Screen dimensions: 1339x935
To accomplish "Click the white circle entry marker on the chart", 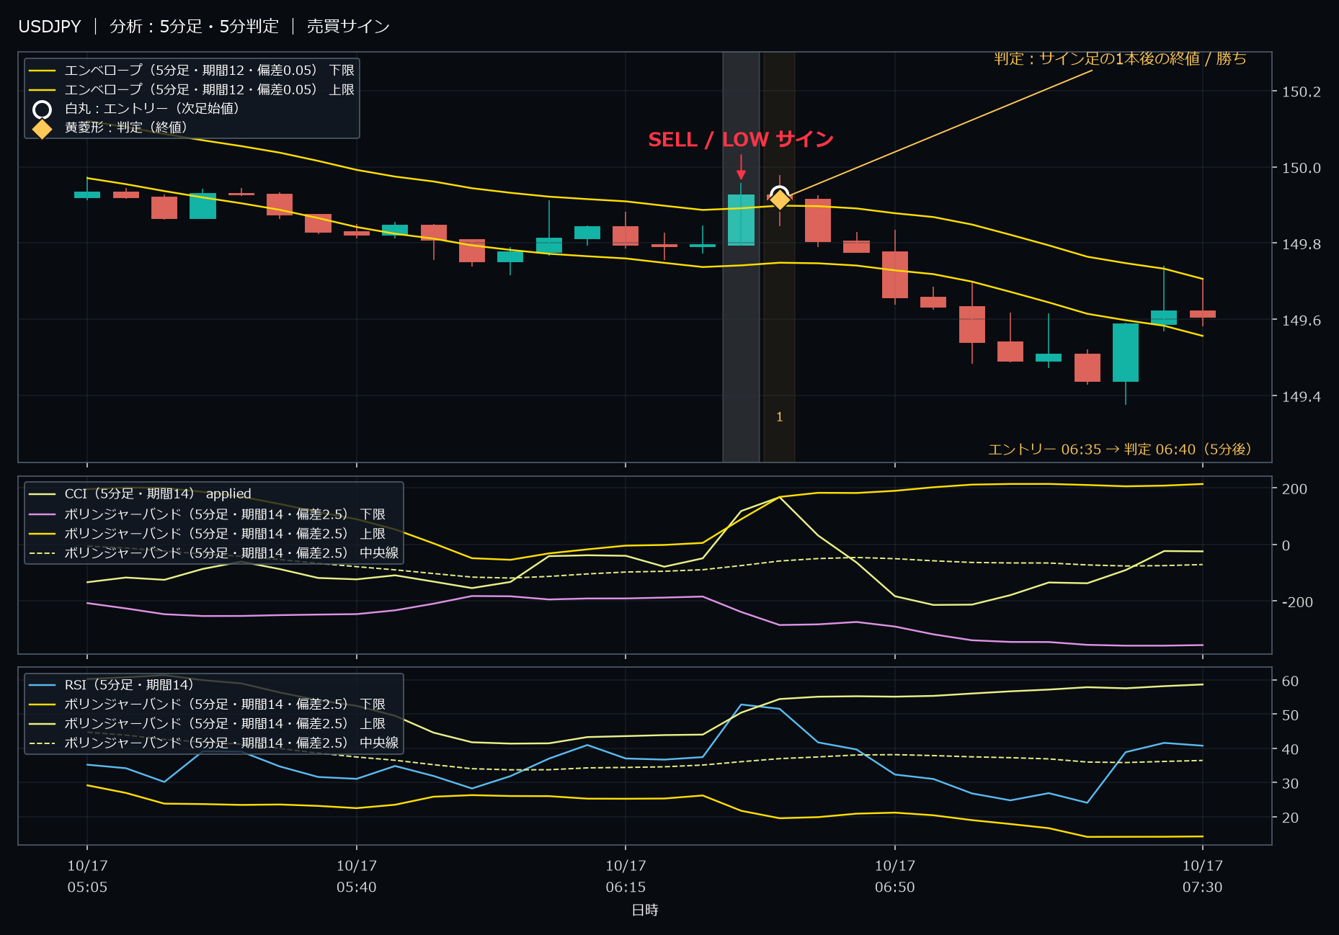I will 779,194.
